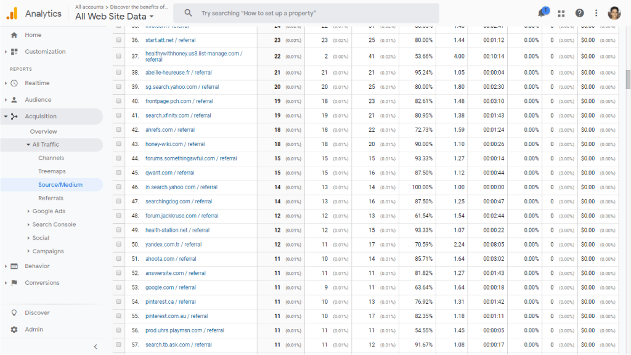This screenshot has width=631, height=355.
Task: Open the notifications bell
Action: [x=542, y=13]
